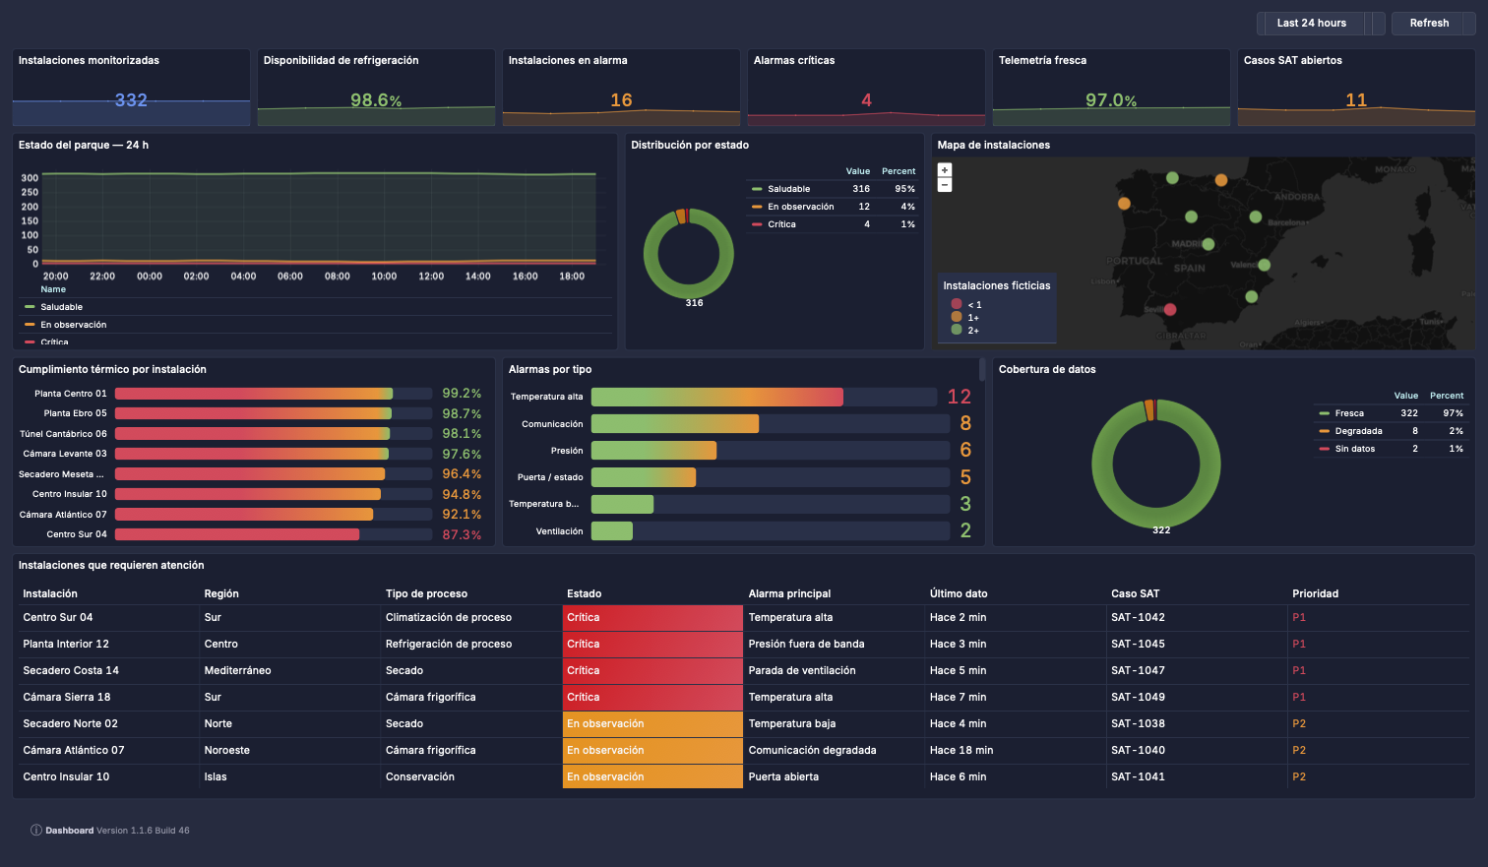This screenshot has width=1488, height=867.
Task: Click the orange '1+' map legend dot
Action: point(957,317)
